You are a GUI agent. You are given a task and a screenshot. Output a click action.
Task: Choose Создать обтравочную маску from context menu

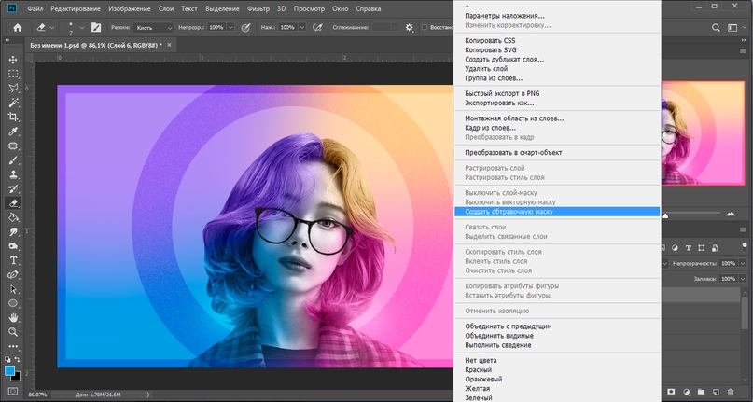click(557, 212)
